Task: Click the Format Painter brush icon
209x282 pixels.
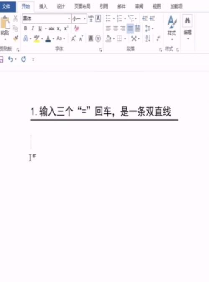Action: coord(16,38)
